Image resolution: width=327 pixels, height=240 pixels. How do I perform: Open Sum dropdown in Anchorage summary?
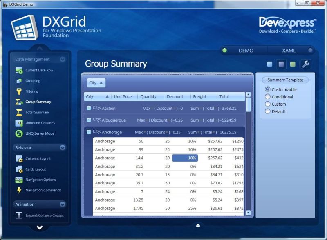tap(198, 133)
